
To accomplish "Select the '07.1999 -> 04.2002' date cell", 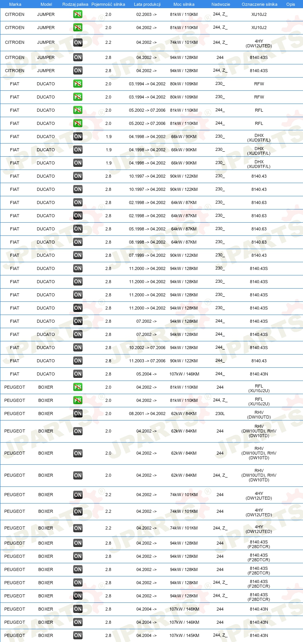I will pos(147,255).
